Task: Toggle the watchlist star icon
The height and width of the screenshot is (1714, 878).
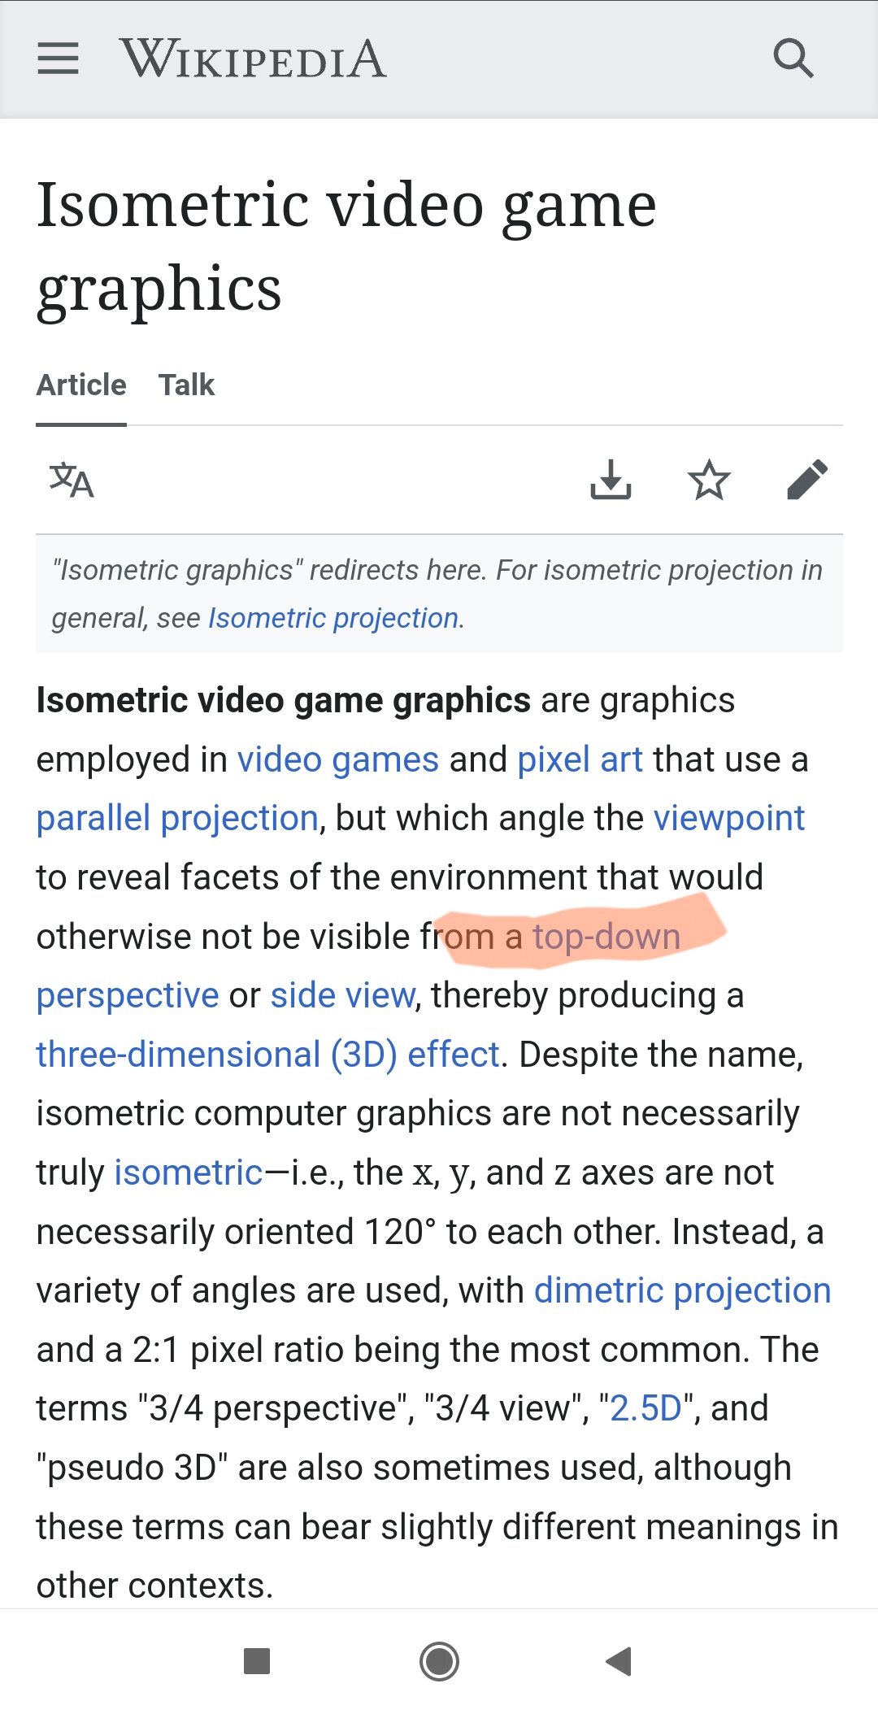Action: (x=709, y=480)
